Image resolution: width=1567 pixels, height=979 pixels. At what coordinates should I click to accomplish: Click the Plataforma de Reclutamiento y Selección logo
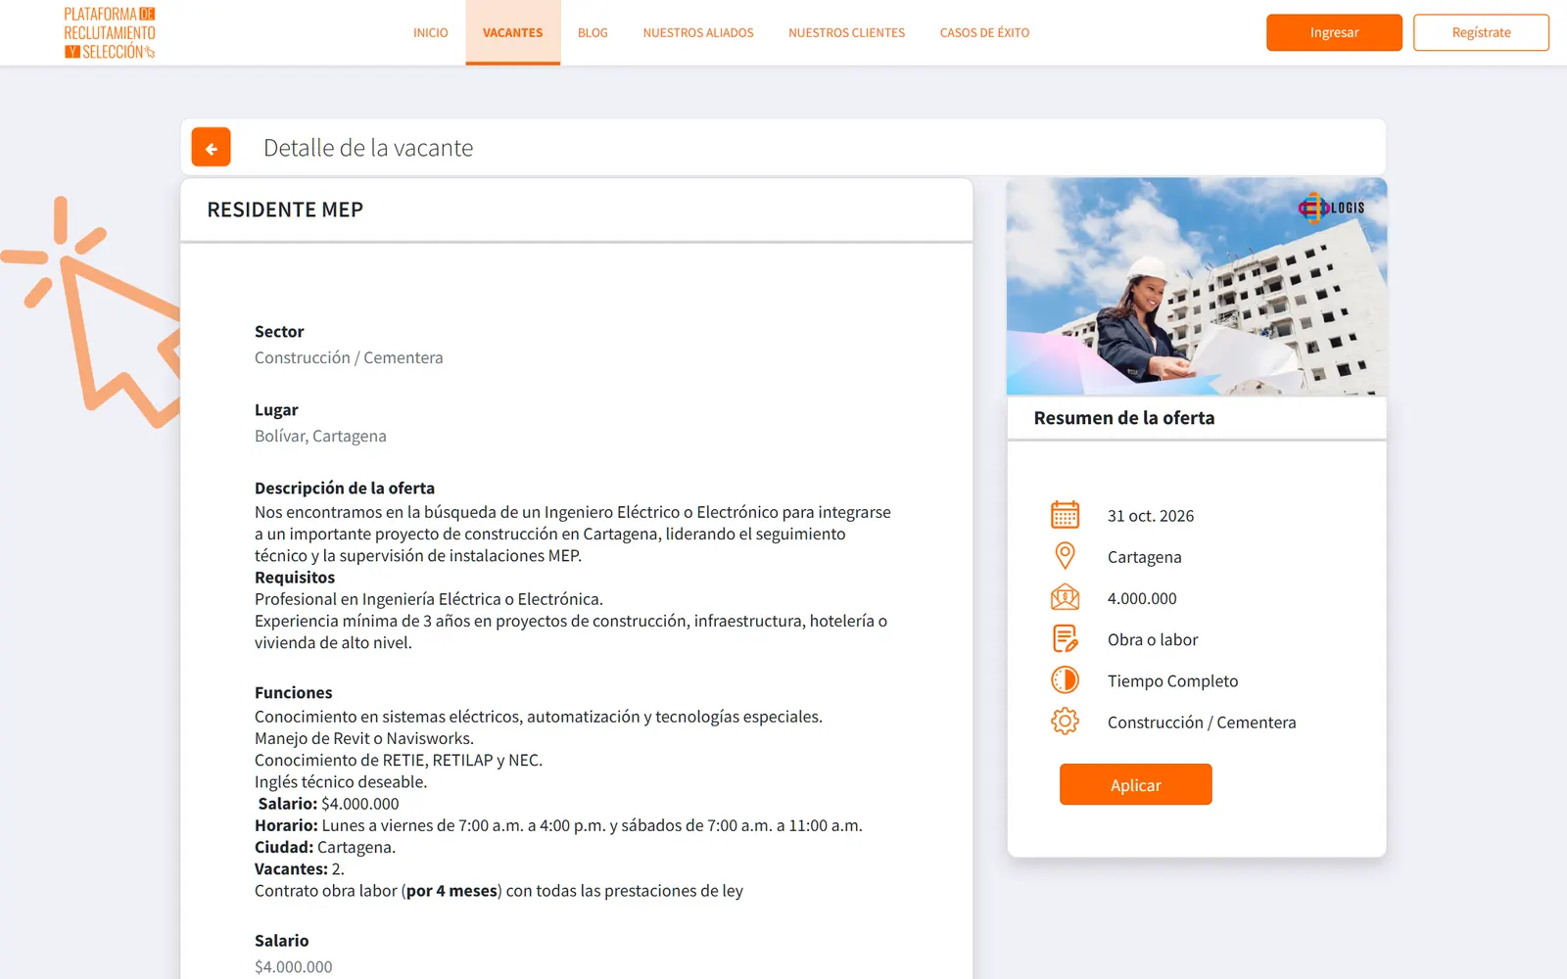(x=110, y=32)
